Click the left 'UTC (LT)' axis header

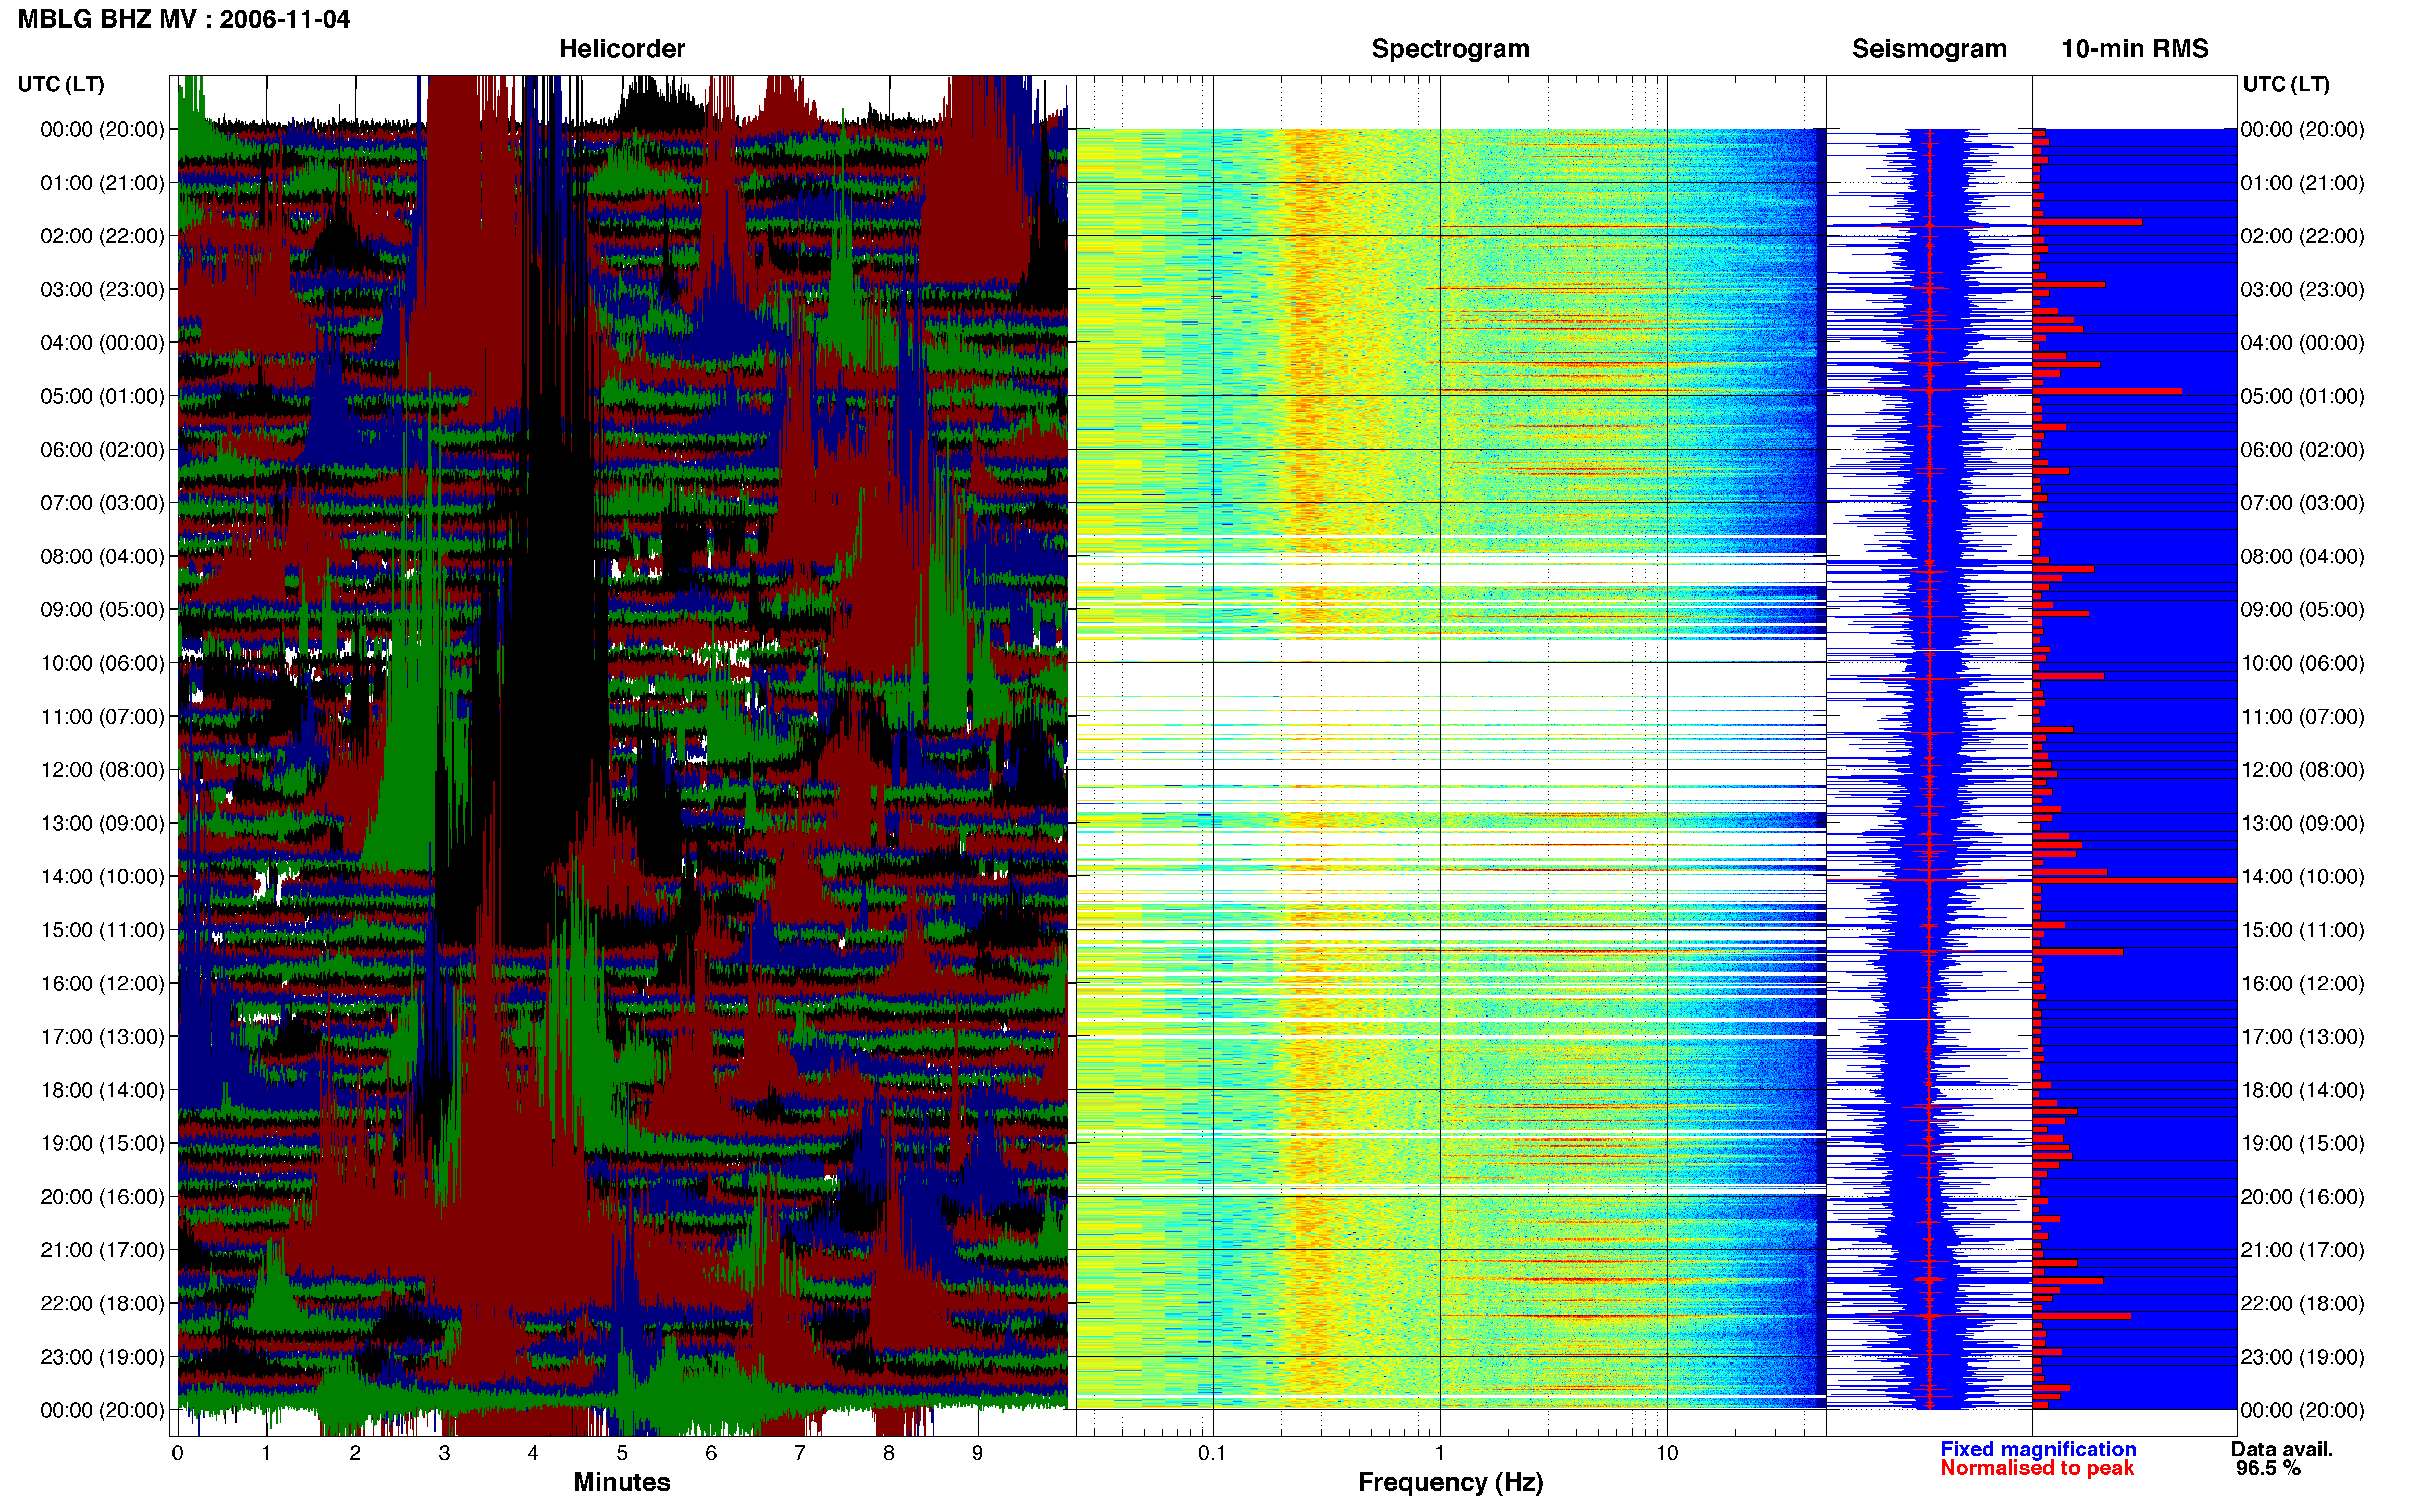(x=61, y=84)
